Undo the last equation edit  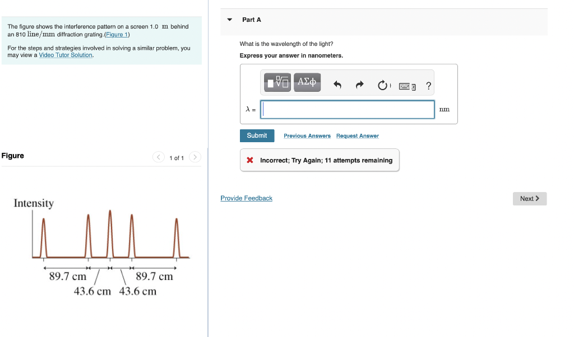[x=337, y=84]
